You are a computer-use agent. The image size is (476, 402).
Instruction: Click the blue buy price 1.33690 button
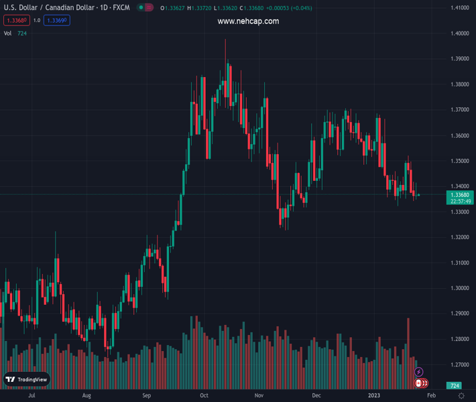[x=57, y=20]
